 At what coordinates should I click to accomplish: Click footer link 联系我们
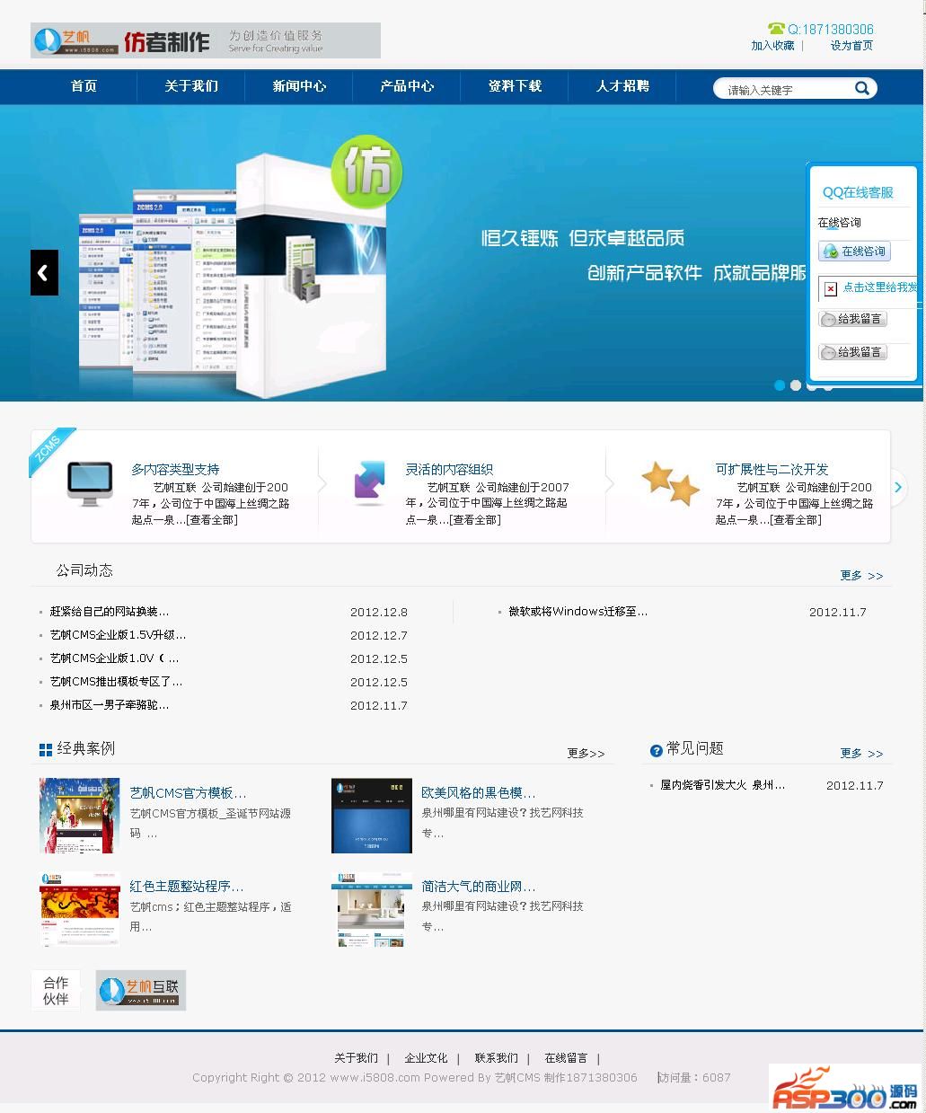tap(496, 1058)
